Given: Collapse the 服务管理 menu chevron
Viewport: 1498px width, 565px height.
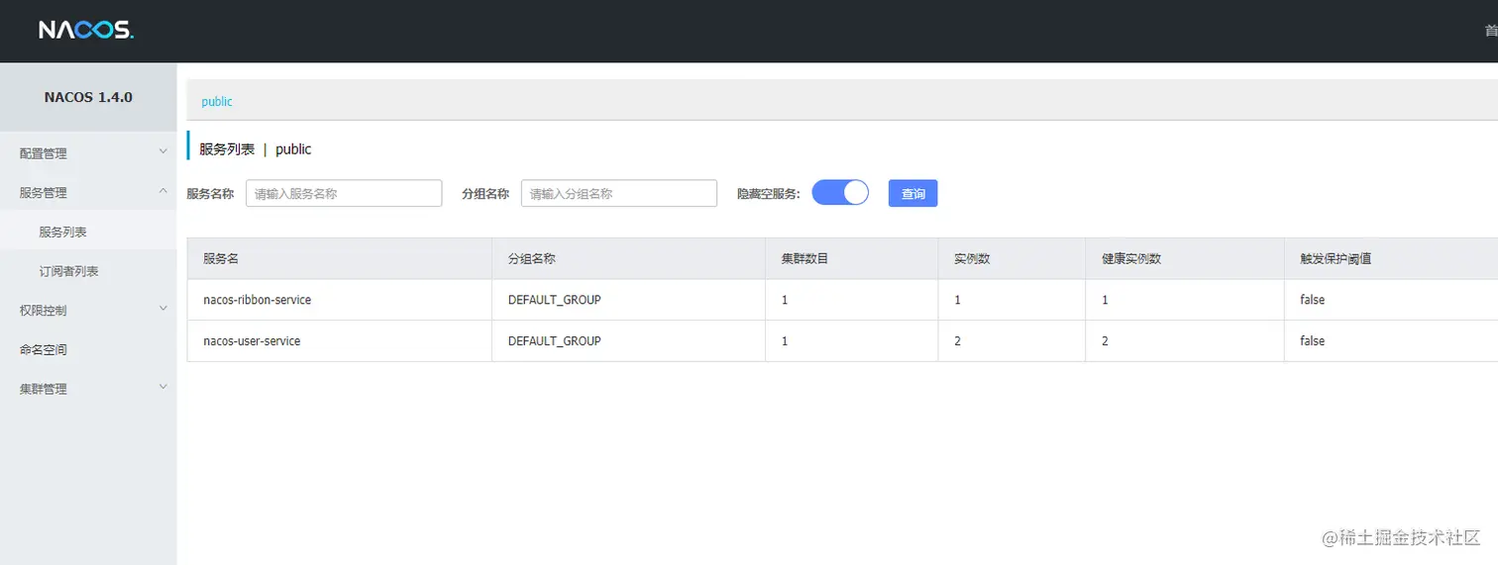Looking at the screenshot, I should (x=163, y=192).
